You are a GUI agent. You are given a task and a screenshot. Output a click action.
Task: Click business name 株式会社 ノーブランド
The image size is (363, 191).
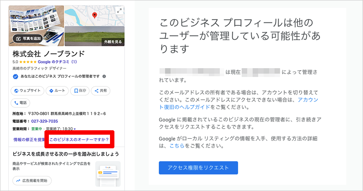point(48,54)
